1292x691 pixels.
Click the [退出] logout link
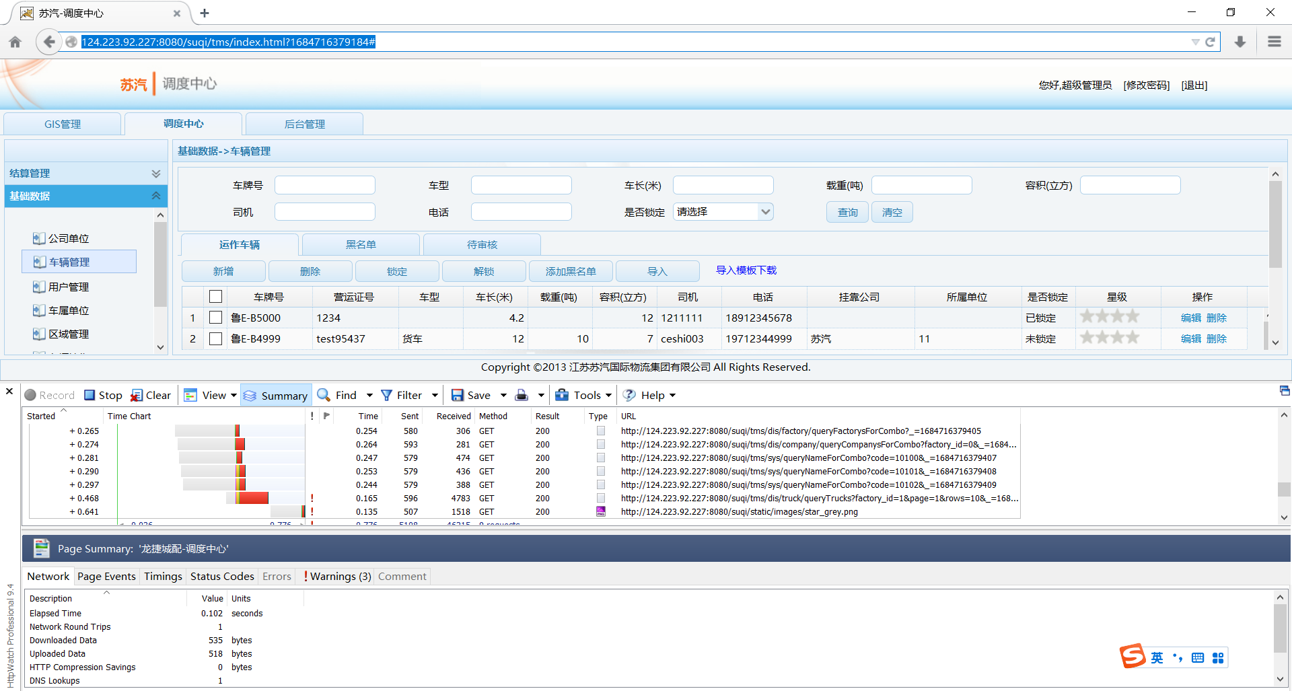[x=1194, y=85]
